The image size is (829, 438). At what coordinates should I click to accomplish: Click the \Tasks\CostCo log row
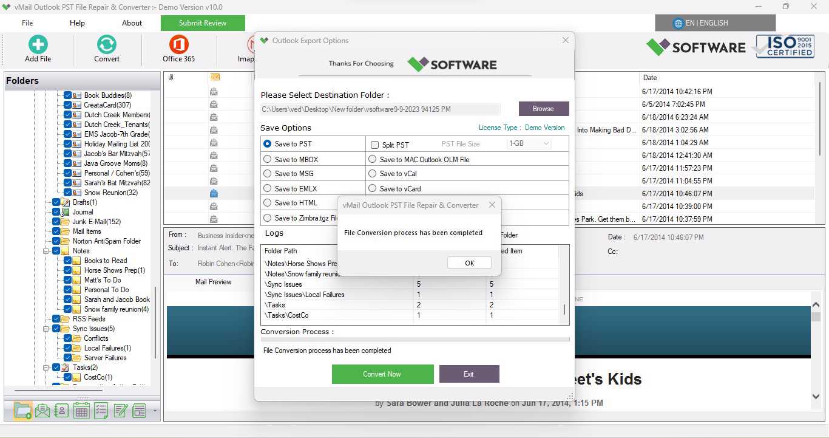click(x=410, y=315)
